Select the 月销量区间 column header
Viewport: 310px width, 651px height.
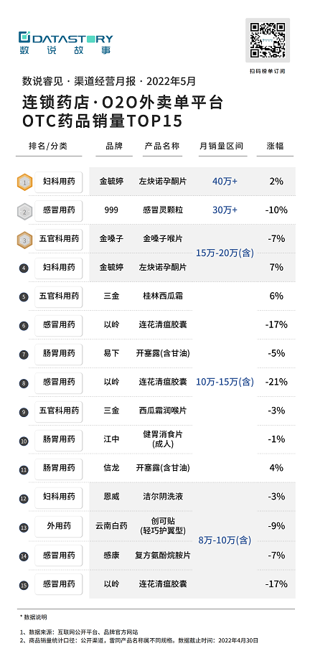tap(222, 146)
